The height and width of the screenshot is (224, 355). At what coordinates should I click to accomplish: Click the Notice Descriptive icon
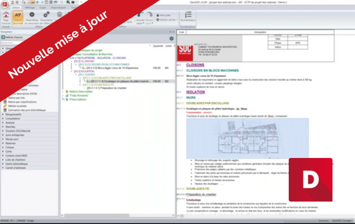(67, 91)
